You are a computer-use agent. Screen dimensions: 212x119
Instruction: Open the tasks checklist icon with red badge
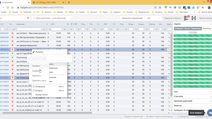[186, 18]
